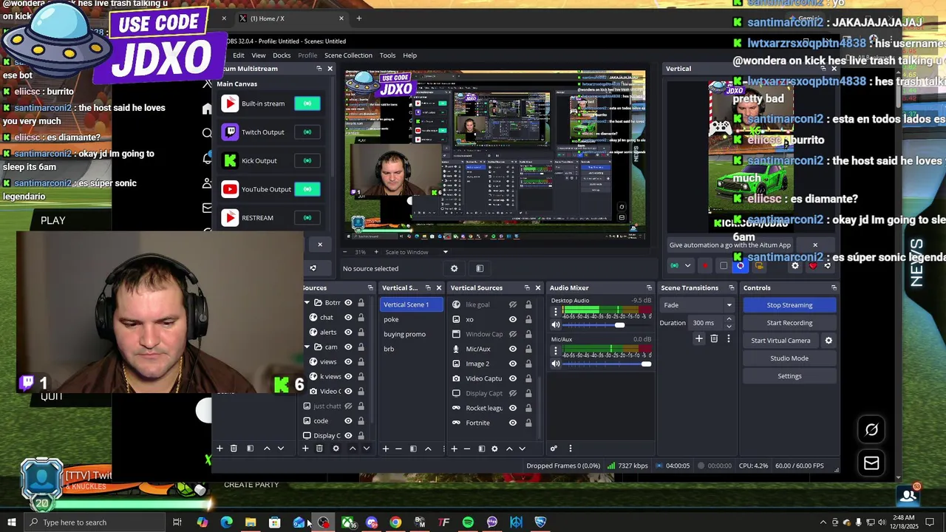Open the Profile menu

pos(307,55)
